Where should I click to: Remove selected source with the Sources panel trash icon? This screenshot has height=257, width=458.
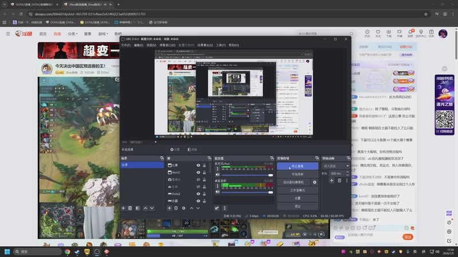pyautogui.click(x=176, y=208)
